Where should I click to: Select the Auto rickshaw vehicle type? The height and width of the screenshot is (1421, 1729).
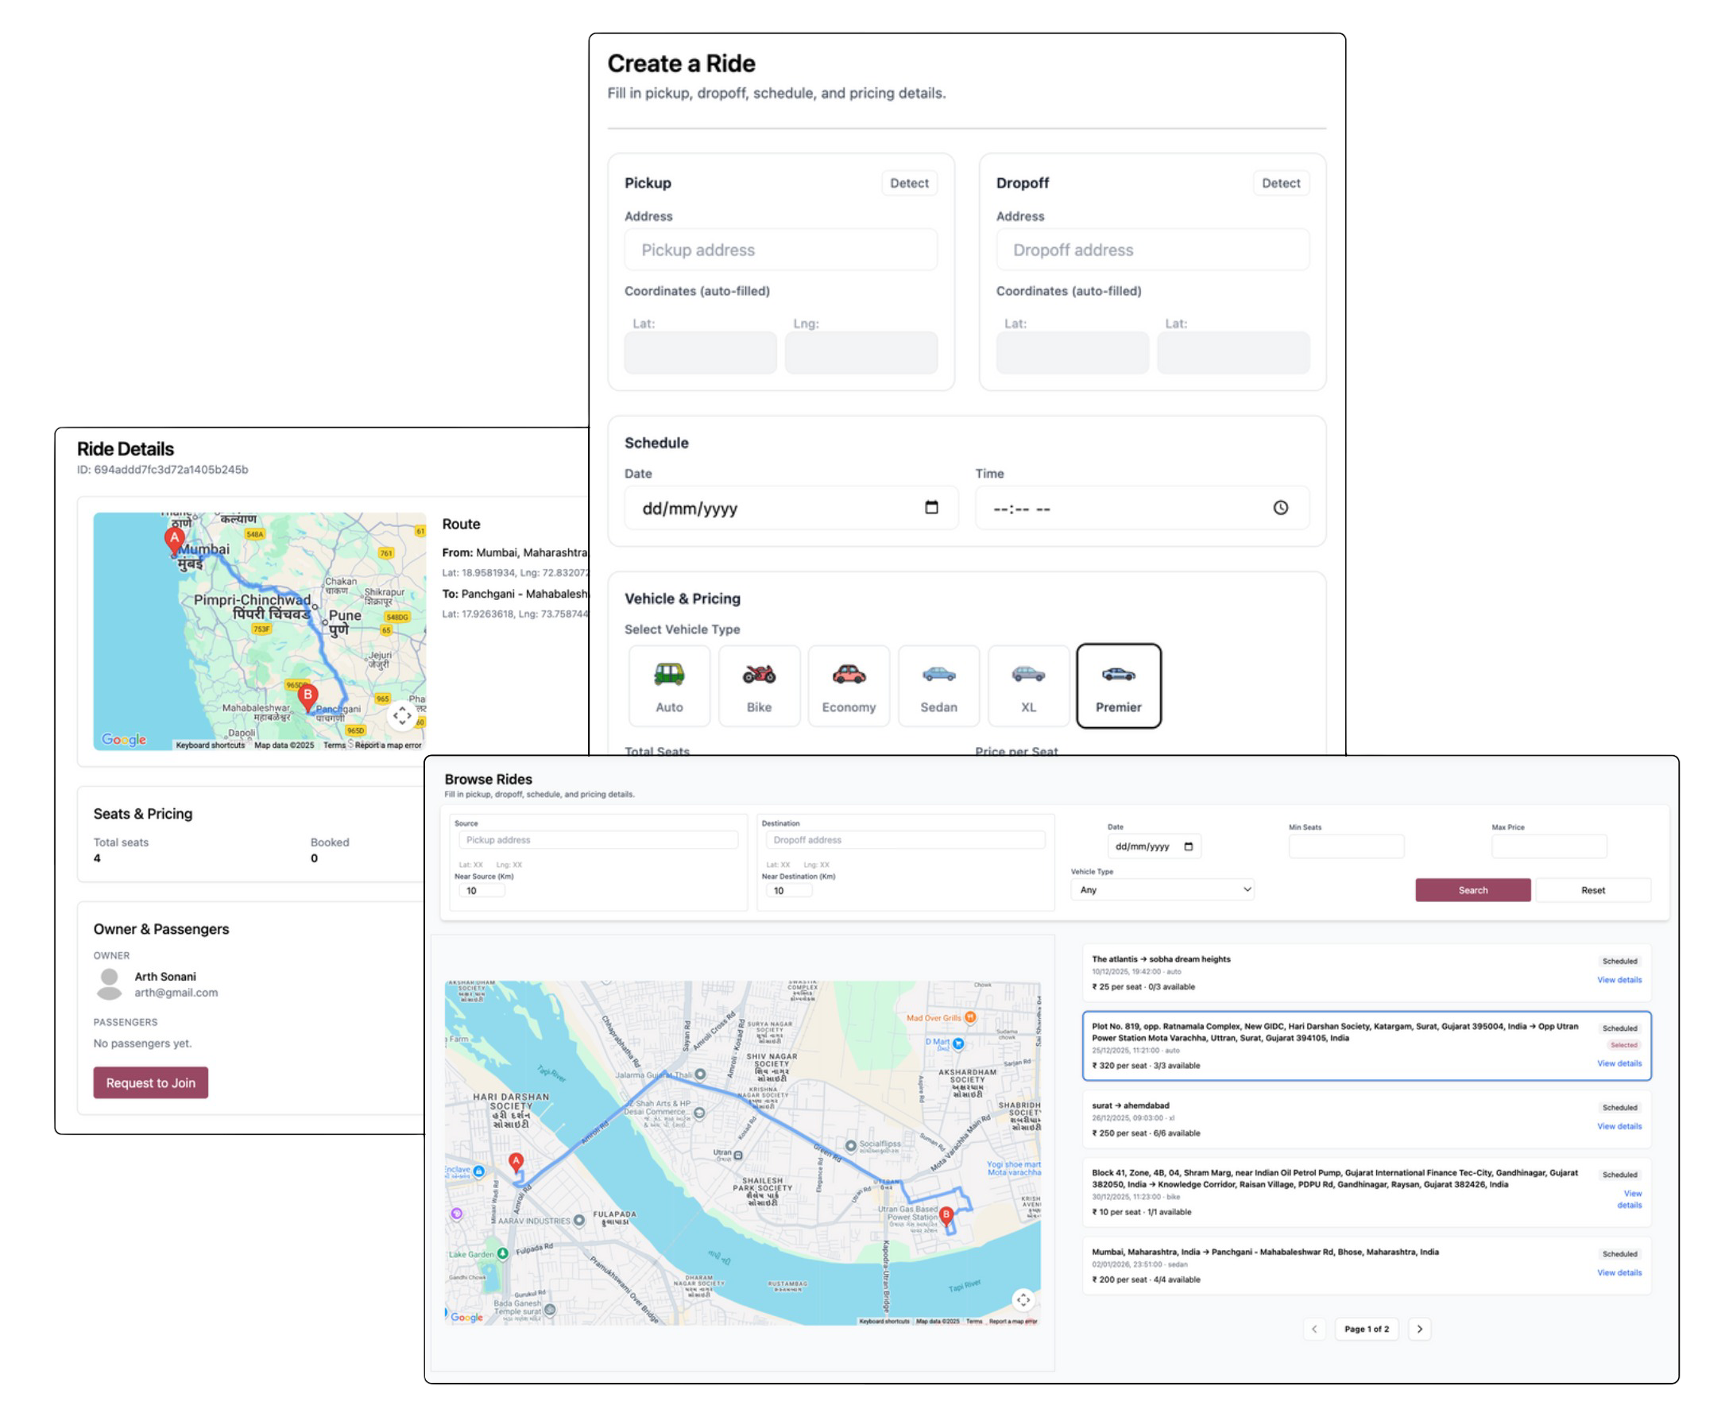[668, 686]
